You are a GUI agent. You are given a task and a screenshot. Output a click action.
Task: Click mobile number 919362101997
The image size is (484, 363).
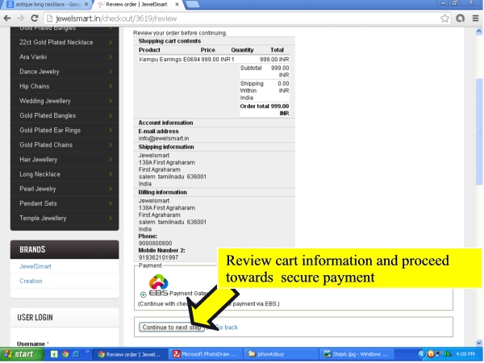click(158, 257)
